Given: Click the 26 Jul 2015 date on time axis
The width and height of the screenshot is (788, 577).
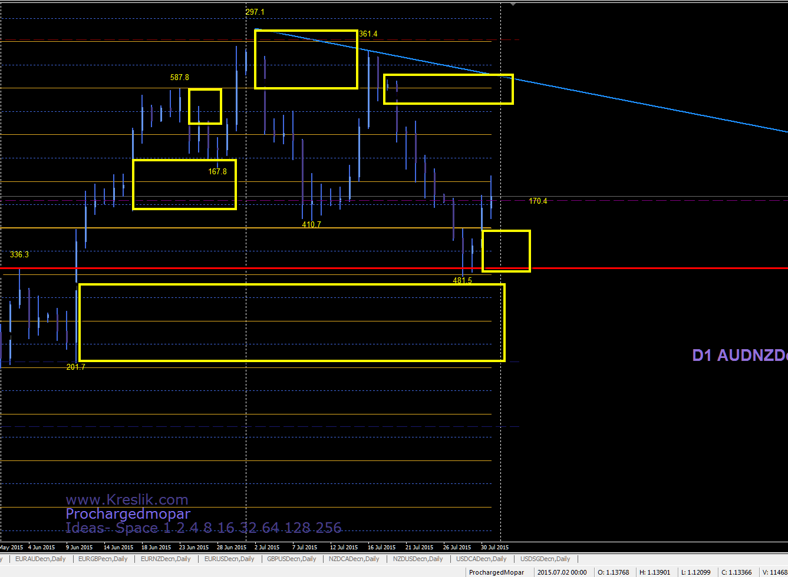Looking at the screenshot, I should (x=457, y=548).
